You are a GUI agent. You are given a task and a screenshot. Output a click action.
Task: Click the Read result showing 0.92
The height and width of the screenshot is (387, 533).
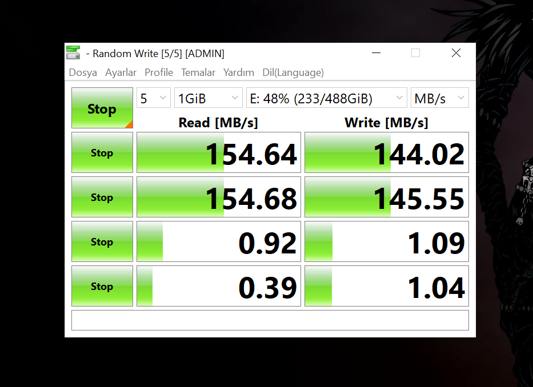[x=218, y=241]
